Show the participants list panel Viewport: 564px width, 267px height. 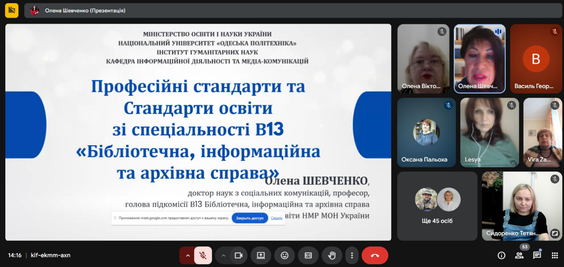519,255
